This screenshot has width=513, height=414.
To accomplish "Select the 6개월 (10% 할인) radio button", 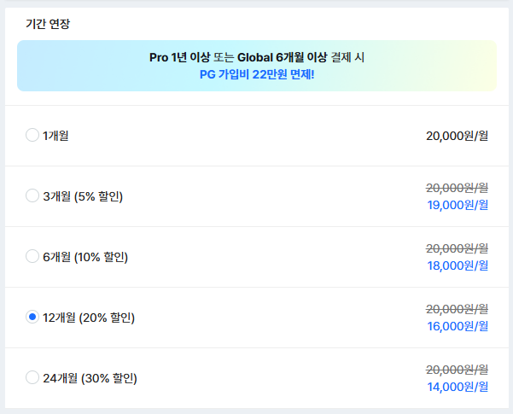I will click(32, 257).
